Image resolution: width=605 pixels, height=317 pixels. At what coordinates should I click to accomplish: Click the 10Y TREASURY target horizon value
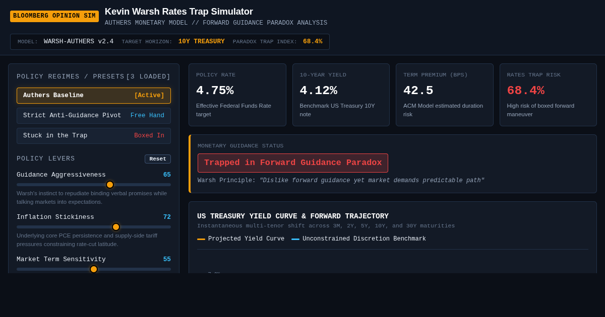click(x=201, y=42)
